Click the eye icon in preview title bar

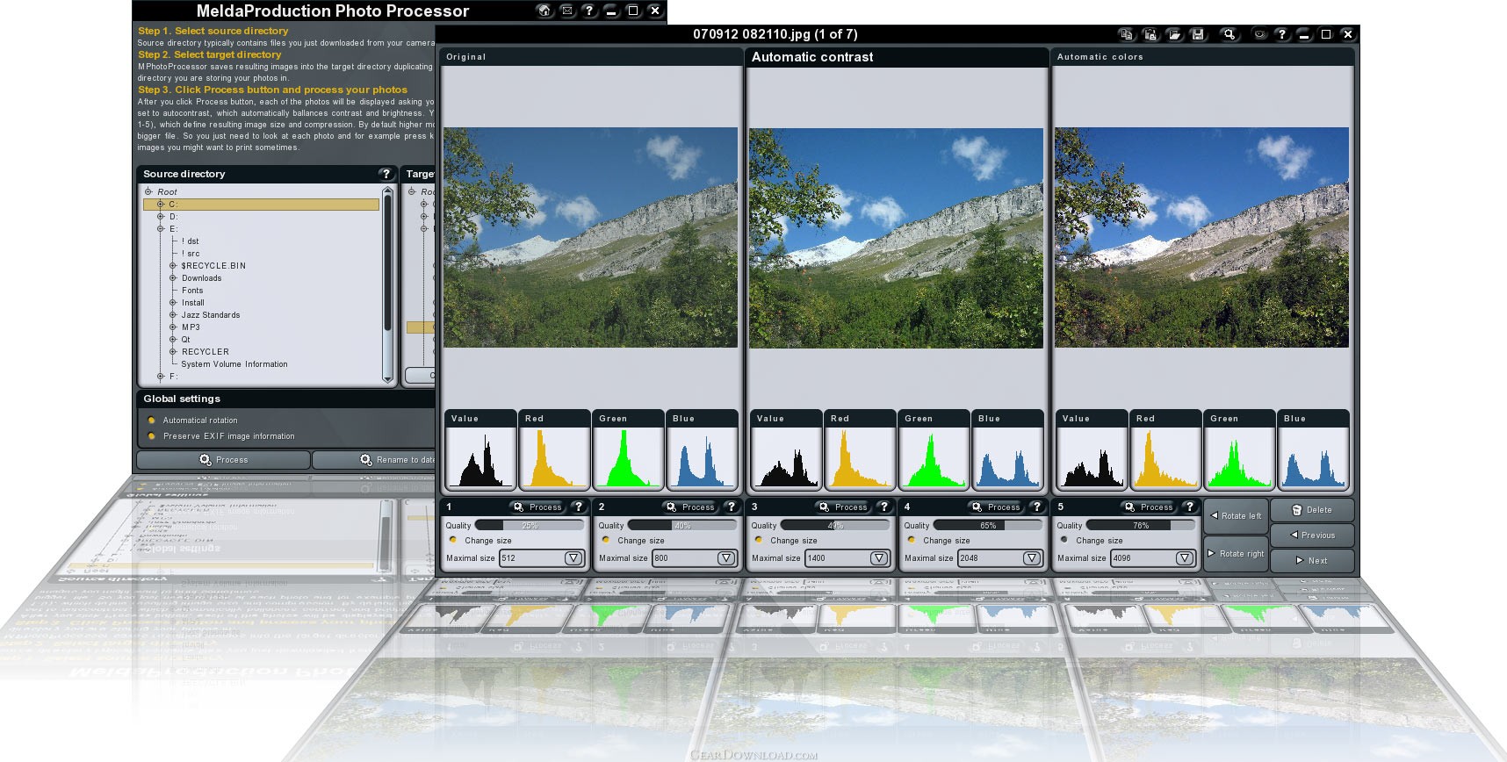[1260, 34]
